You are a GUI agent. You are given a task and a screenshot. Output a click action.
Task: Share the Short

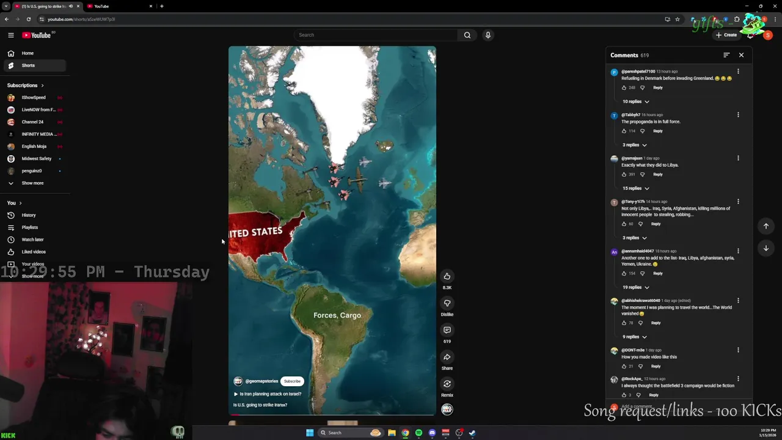[x=447, y=357]
